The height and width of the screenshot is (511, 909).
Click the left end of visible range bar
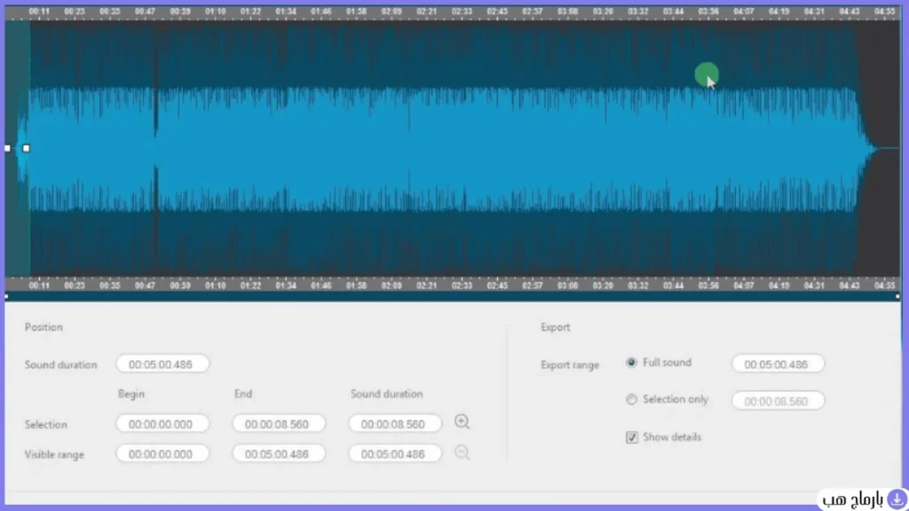[6, 296]
